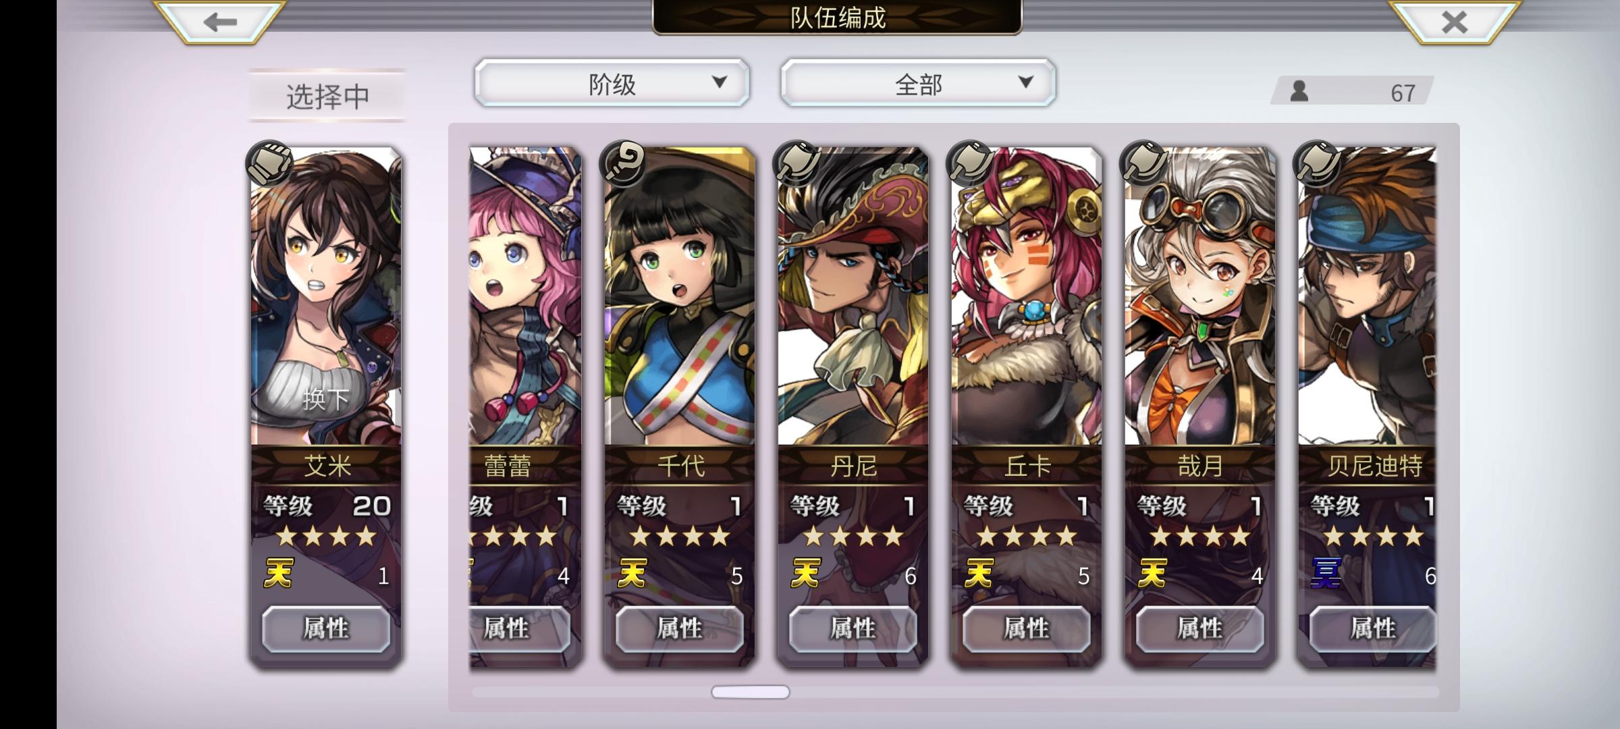Image resolution: width=1620 pixels, height=729 pixels.
Task: Select 哉月's character portrait
Action: pyautogui.click(x=1200, y=296)
